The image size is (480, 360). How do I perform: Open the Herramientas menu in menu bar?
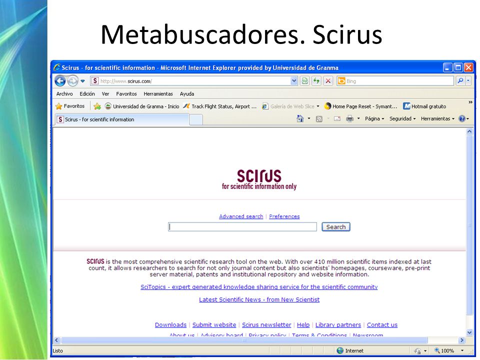(x=158, y=94)
